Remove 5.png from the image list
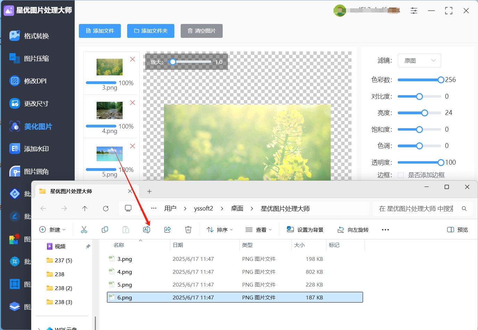 pyautogui.click(x=132, y=146)
